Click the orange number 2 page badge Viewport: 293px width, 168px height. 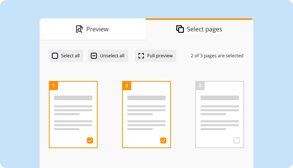pos(127,86)
